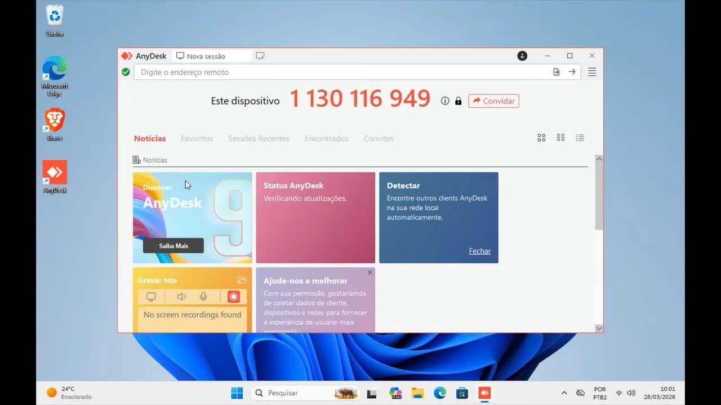Click AnyDesk icon on the taskbar
This screenshot has height=405, width=721.
point(484,393)
